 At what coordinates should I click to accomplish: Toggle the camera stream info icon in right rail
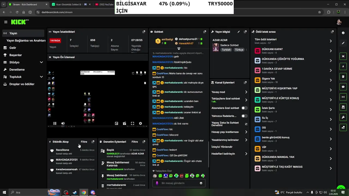coord(343,107)
